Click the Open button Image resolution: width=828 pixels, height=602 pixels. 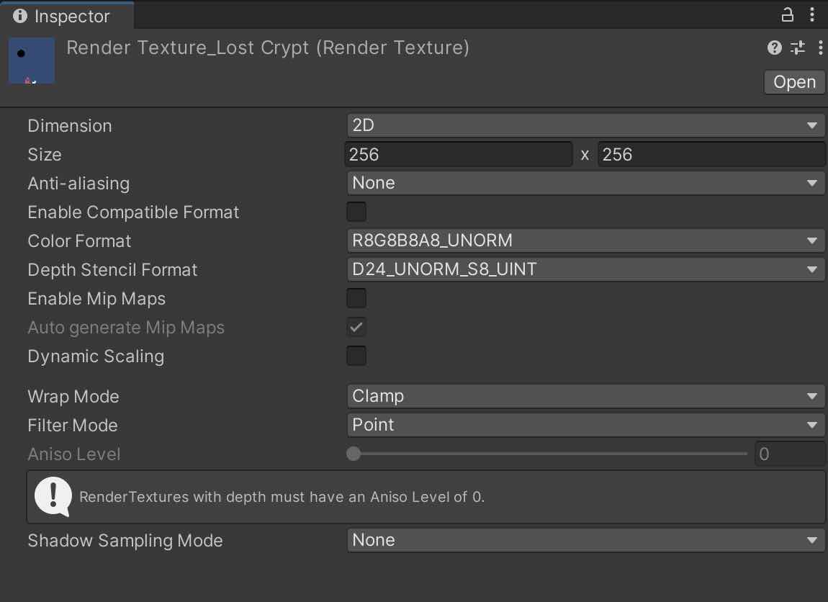tap(793, 81)
